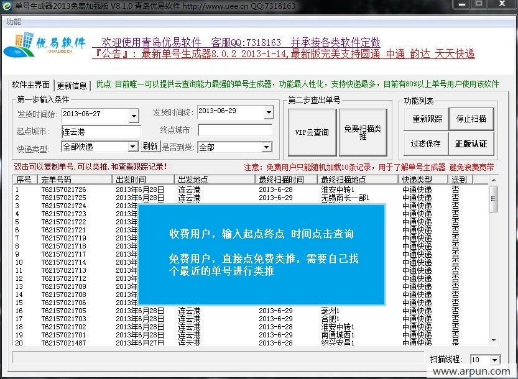This screenshot has width=518, height=379.
Task: Click the empty progress bar at bottom
Action: click(x=218, y=357)
